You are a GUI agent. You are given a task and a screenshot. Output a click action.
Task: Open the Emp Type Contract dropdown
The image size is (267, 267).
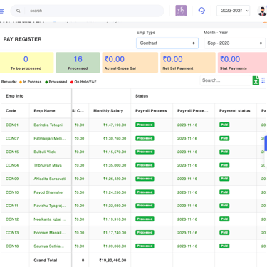point(167,43)
